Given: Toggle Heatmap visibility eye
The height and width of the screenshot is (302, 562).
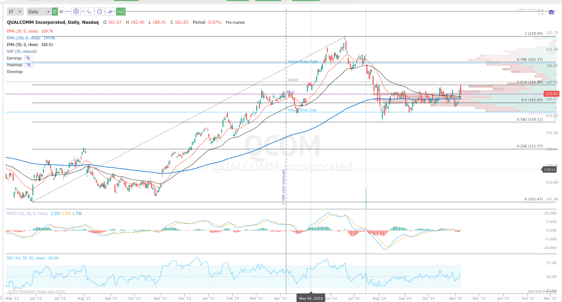Looking at the screenshot, I should tap(29, 65).
